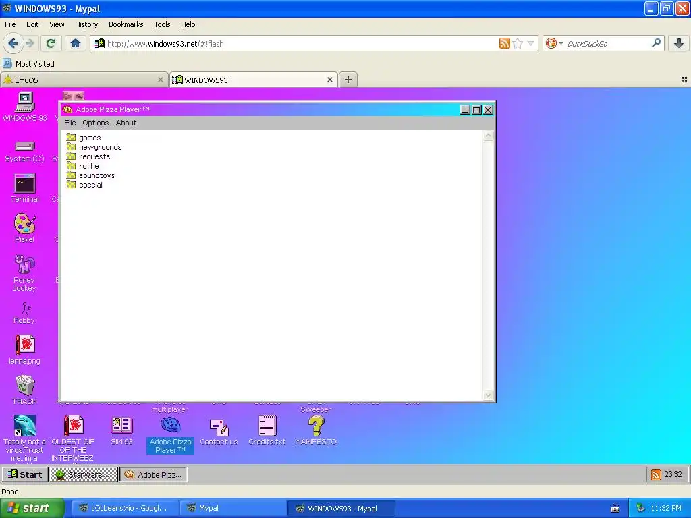Launch Poney Jockey desktop icon

(x=25, y=272)
